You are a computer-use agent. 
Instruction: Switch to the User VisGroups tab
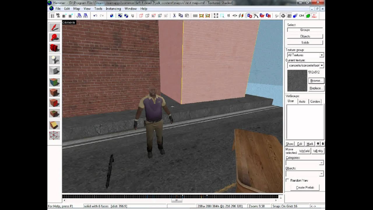click(x=291, y=101)
